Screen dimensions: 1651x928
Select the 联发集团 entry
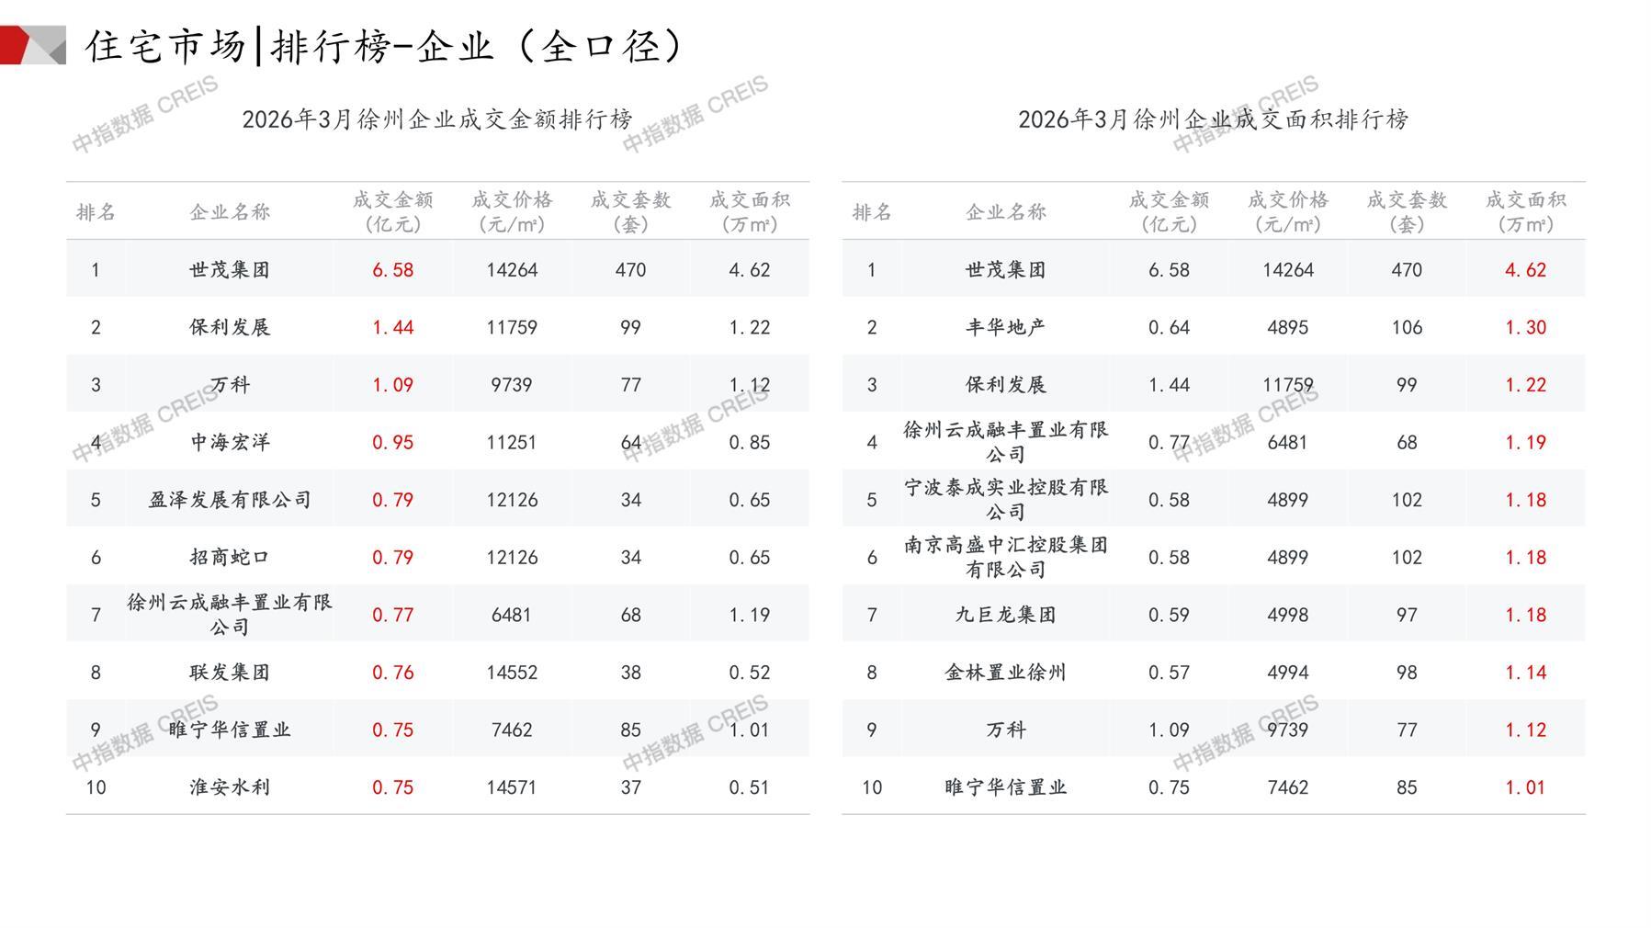pyautogui.click(x=230, y=673)
